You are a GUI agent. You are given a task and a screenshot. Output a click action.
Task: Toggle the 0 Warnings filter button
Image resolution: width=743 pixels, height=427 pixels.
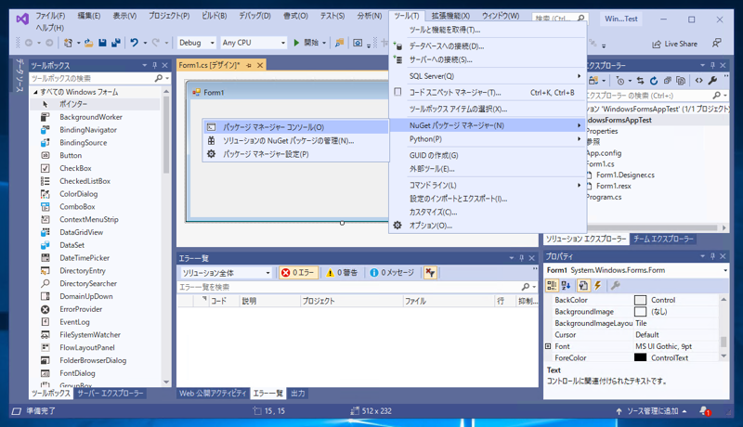click(x=342, y=273)
